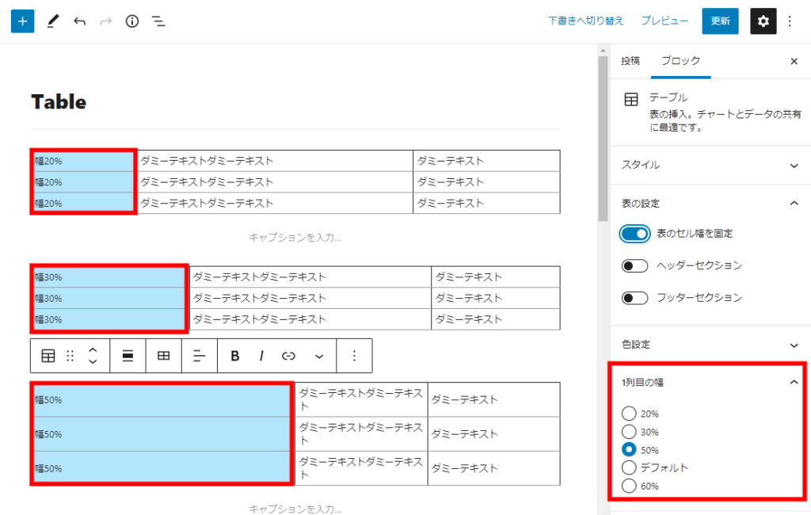
Task: Insert a link using the link icon
Action: (288, 356)
